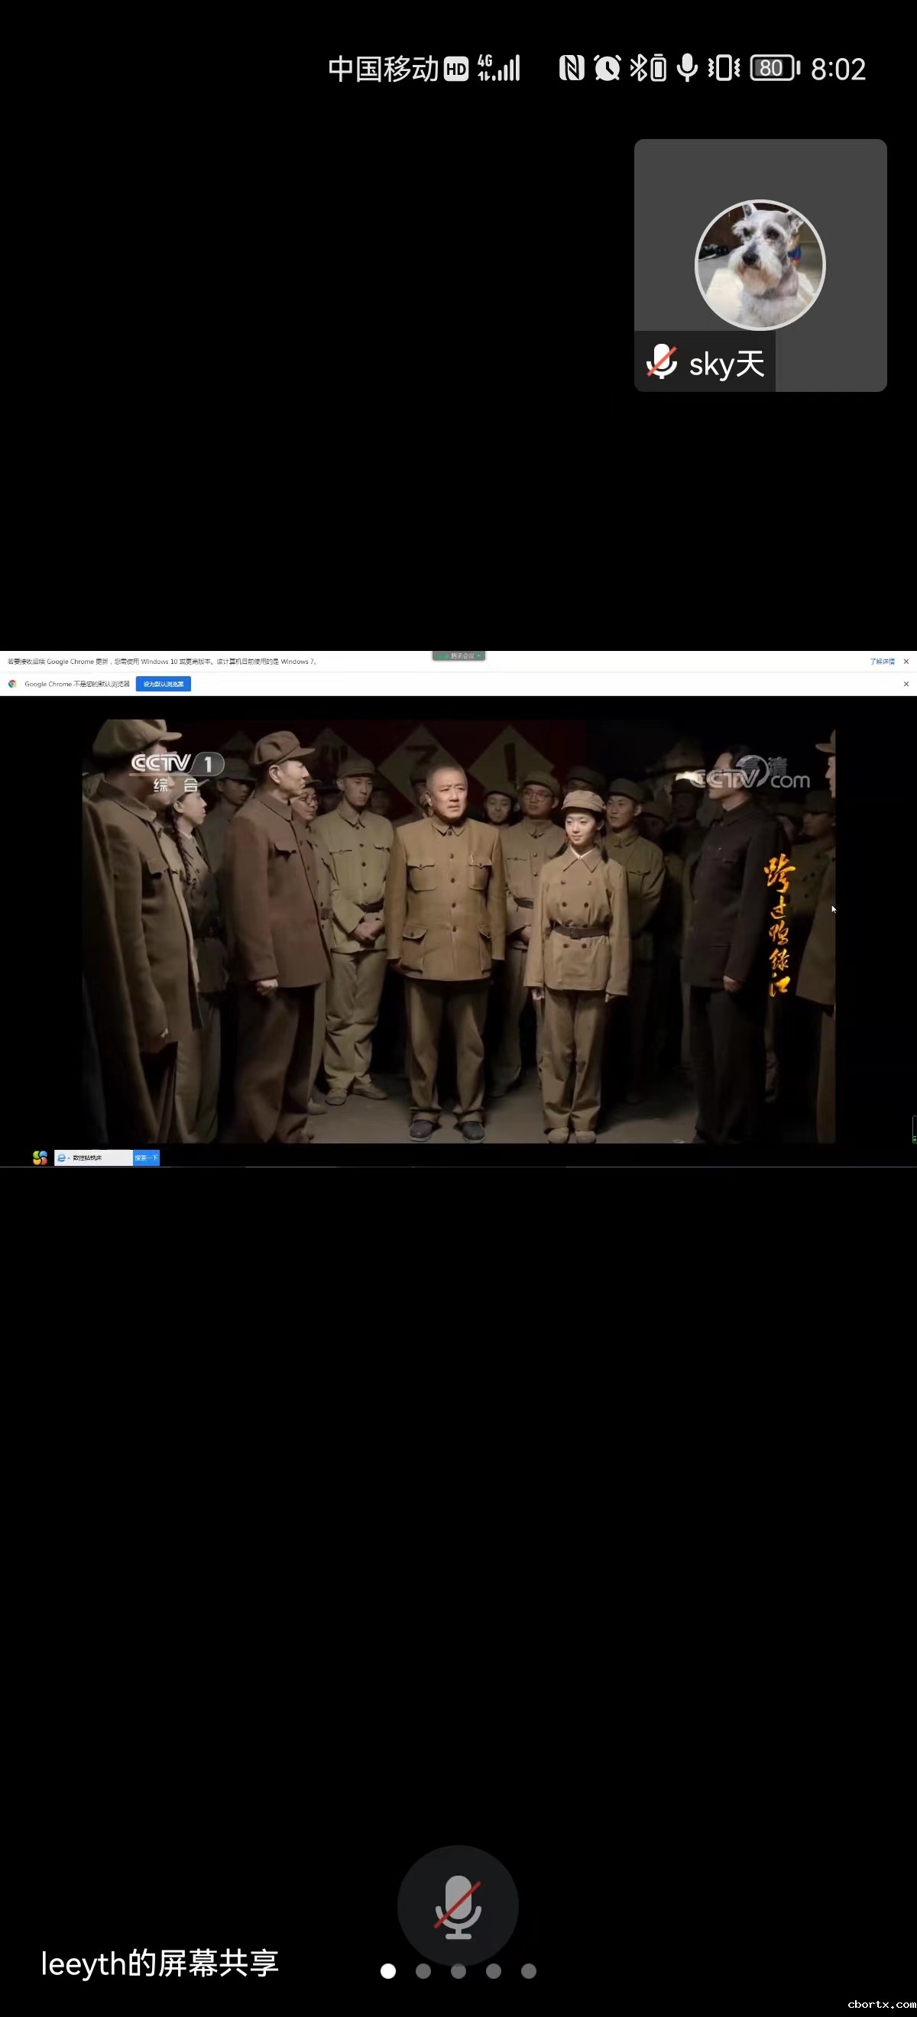The image size is (917, 2017).
Task: Open the 了解详情 link in Chrome notice
Action: pyautogui.click(x=881, y=662)
